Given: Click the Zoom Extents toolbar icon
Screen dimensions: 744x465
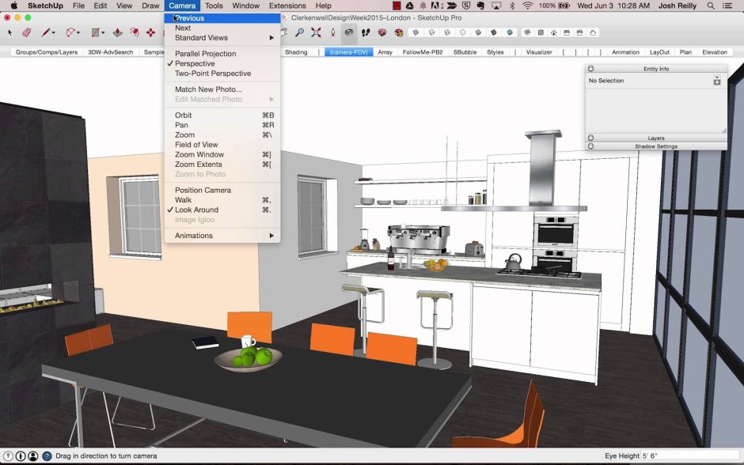Looking at the screenshot, I should (x=316, y=32).
